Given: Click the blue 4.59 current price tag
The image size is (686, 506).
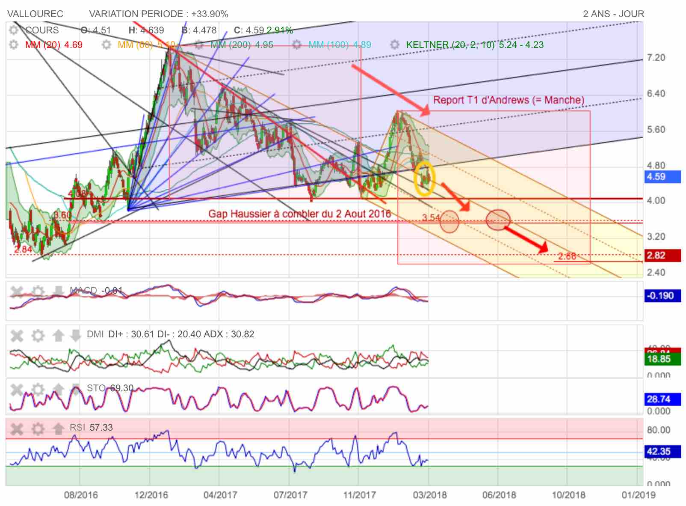Looking at the screenshot, I should [662, 176].
